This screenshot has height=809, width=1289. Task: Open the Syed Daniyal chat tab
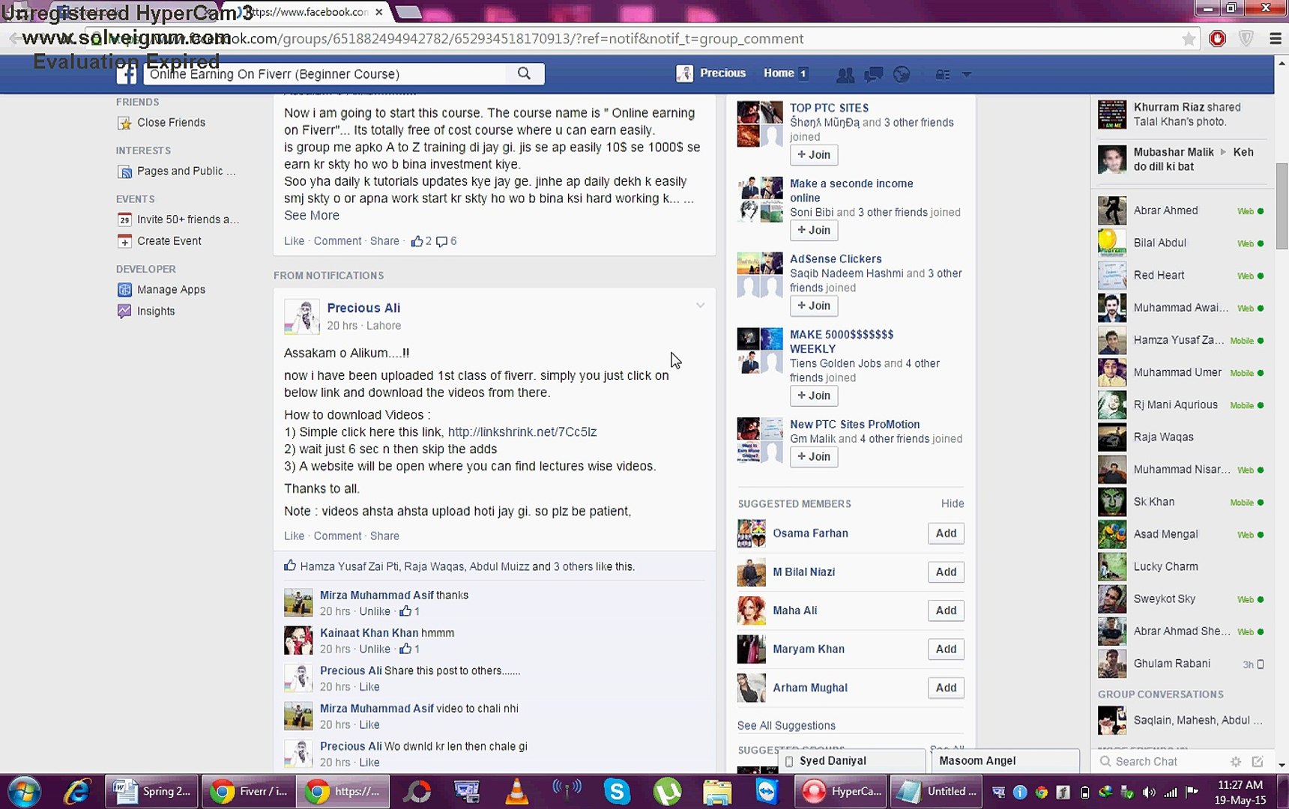[852, 761]
